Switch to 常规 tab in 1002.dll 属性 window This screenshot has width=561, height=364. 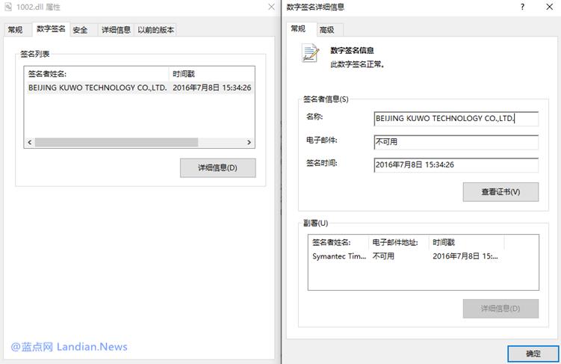point(16,30)
